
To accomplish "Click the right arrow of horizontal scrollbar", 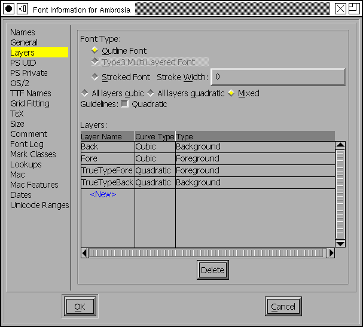I will [331, 253].
